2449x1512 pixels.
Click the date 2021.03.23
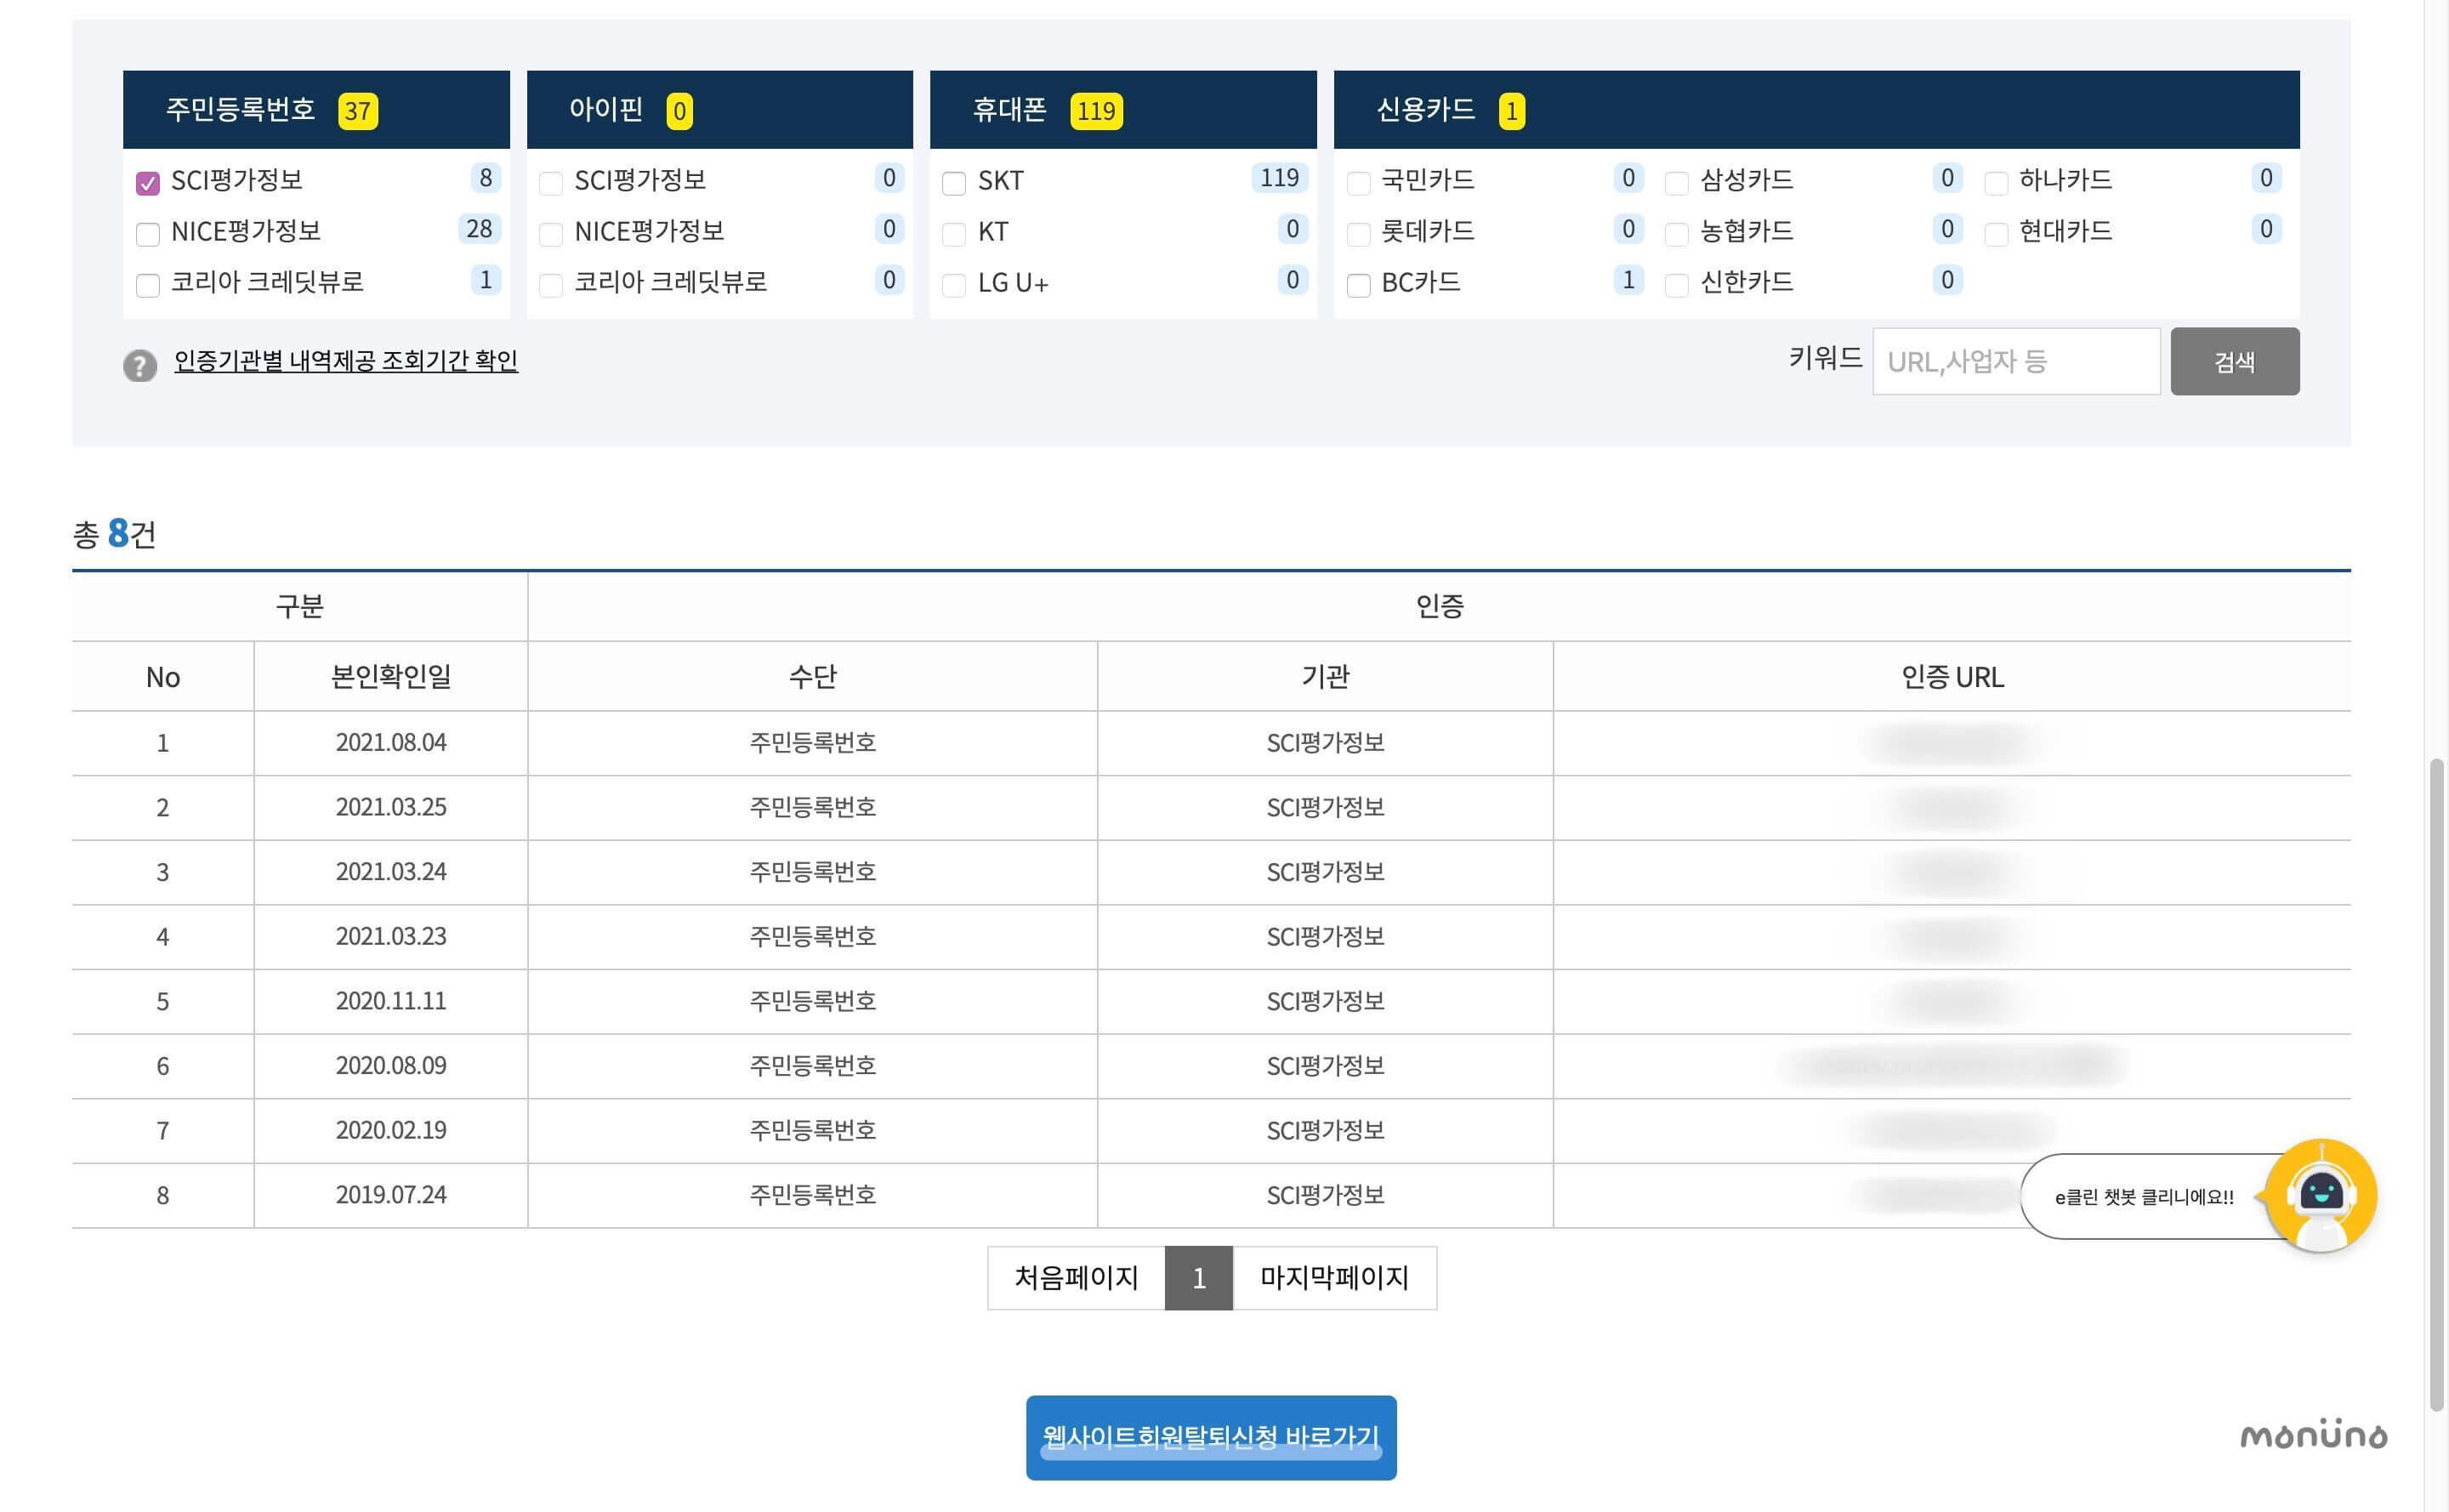391,936
